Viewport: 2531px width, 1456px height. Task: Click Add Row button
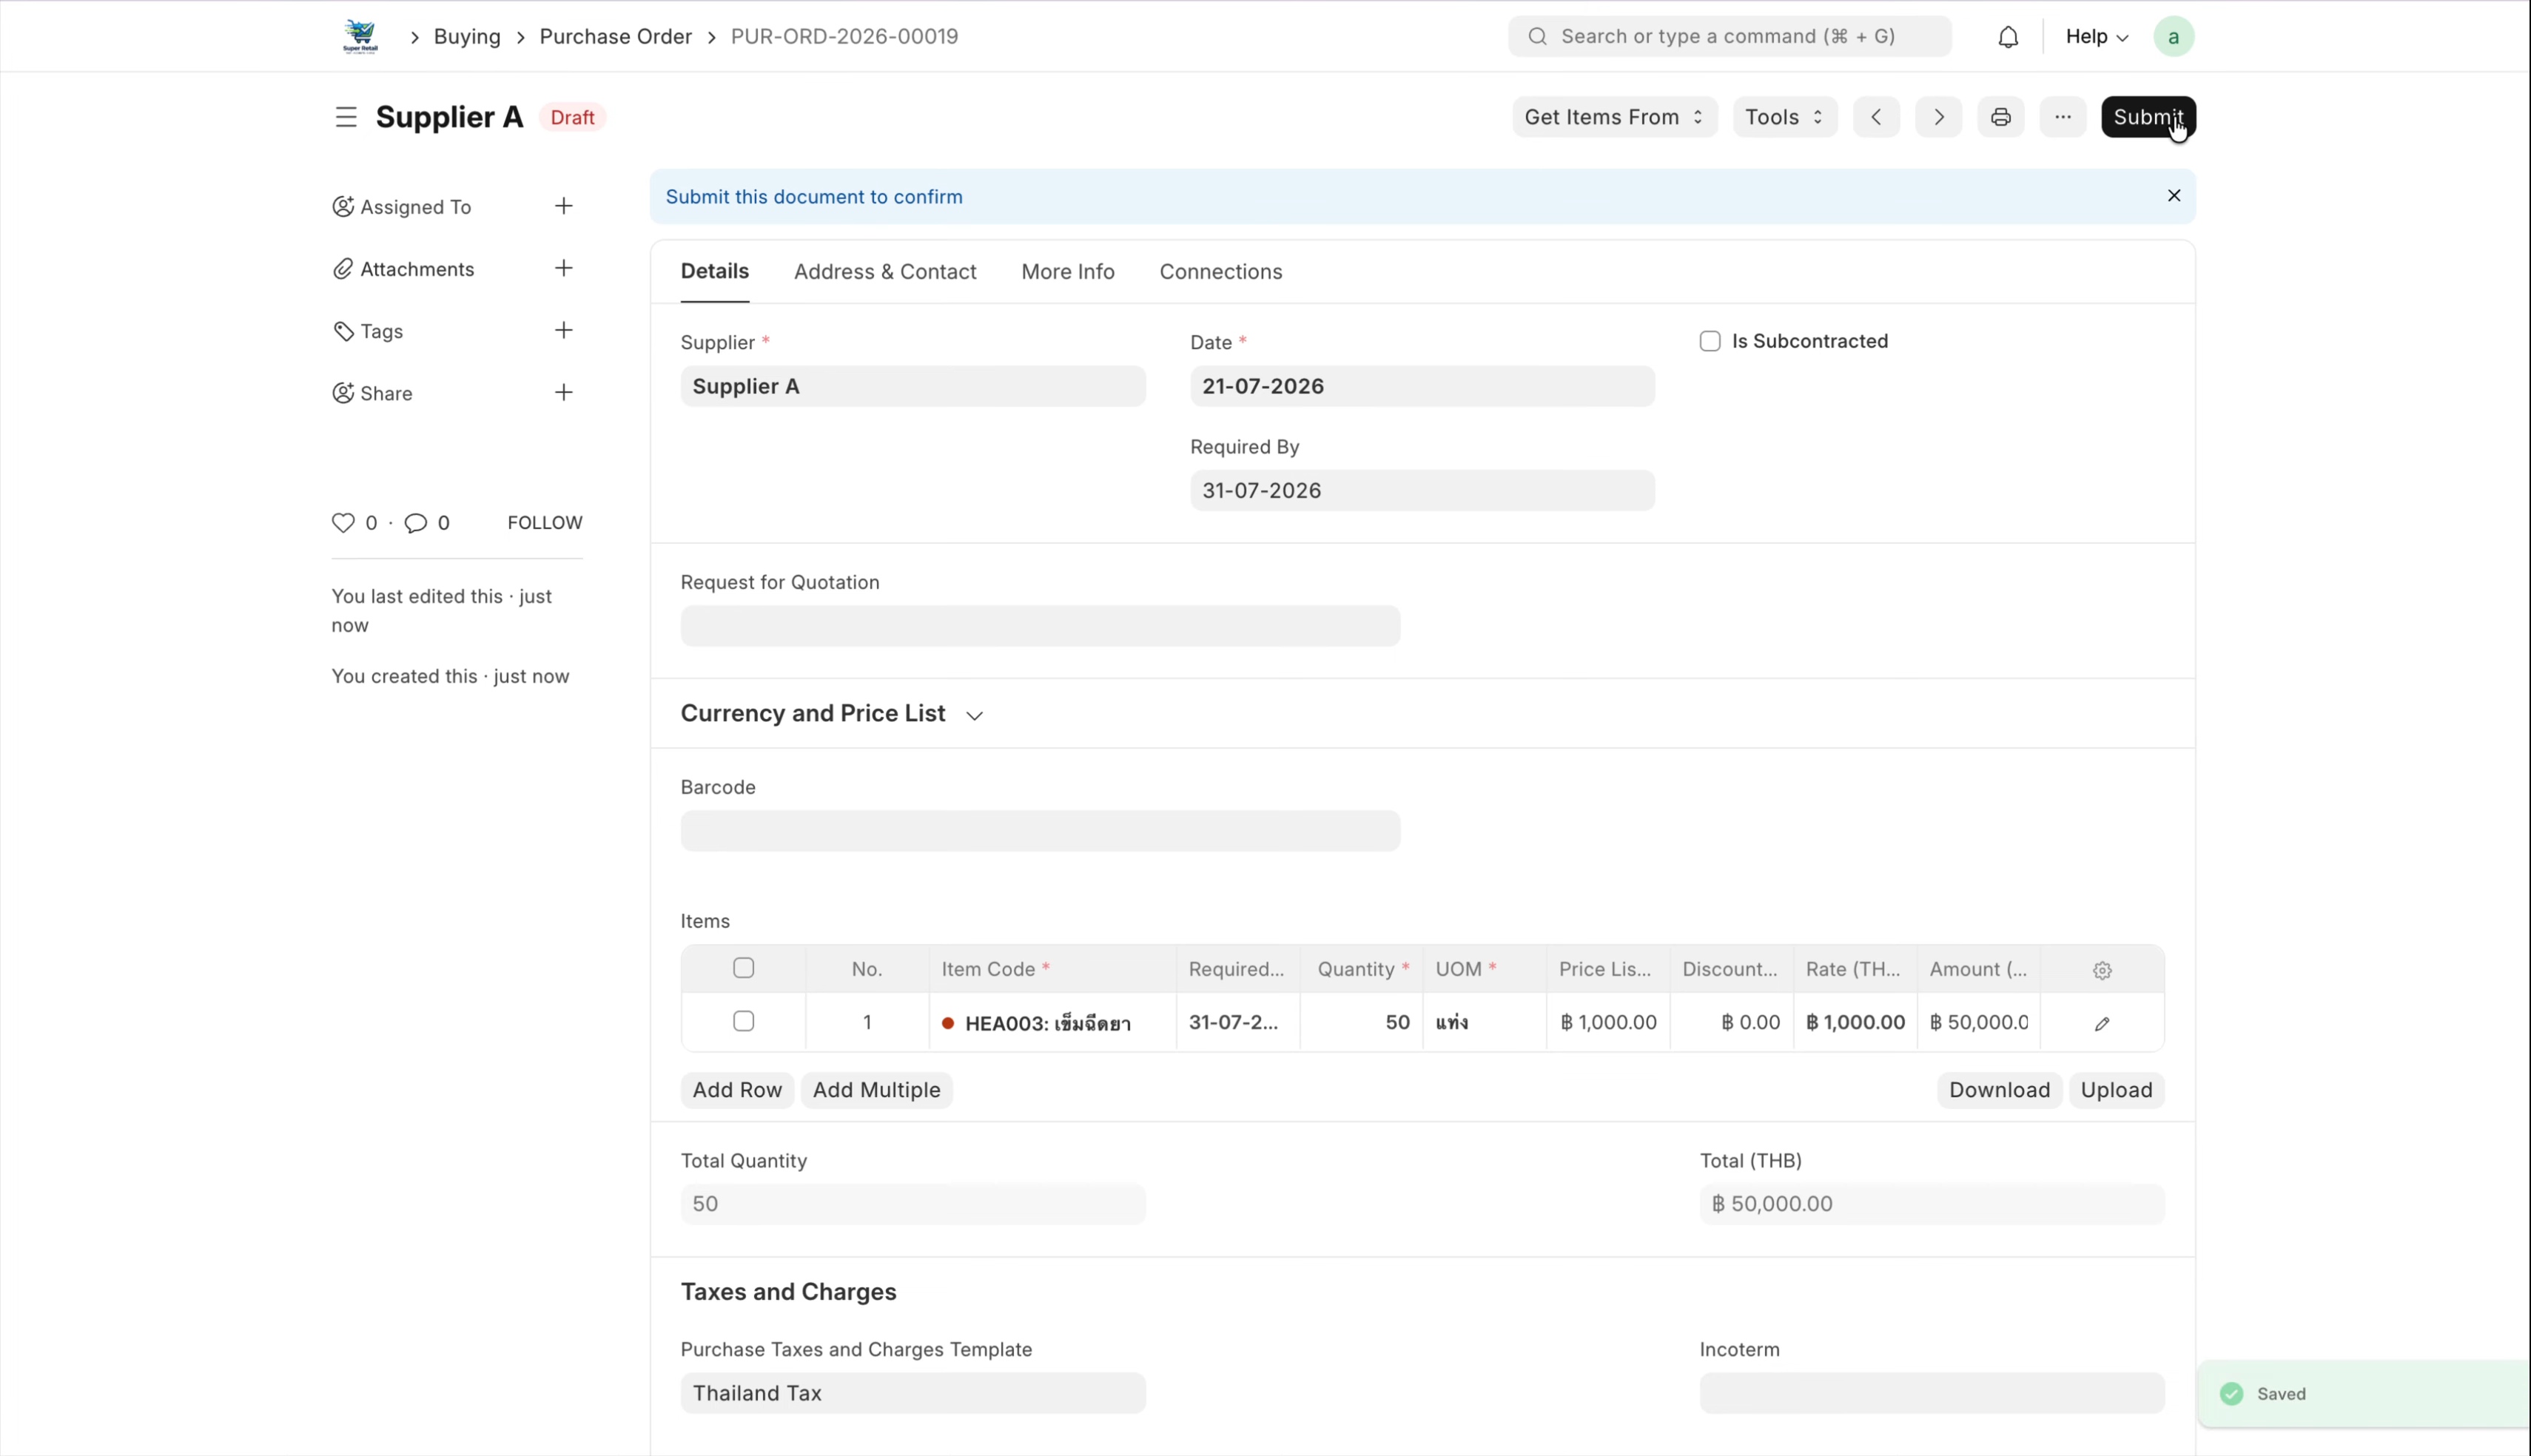click(x=737, y=1090)
